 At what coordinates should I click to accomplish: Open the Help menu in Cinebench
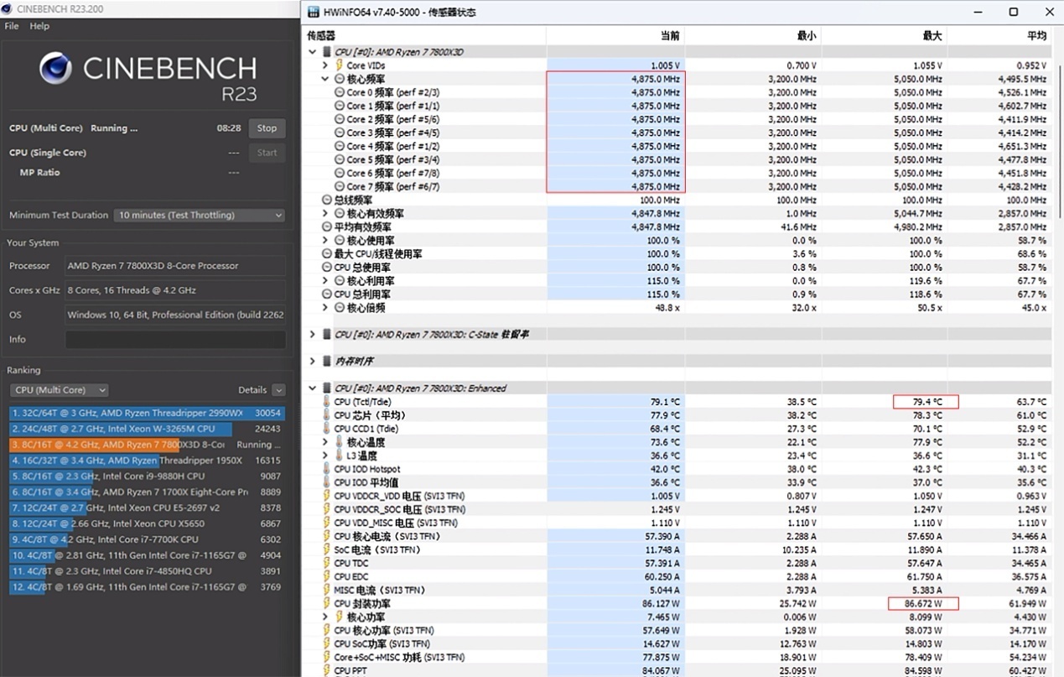point(39,26)
